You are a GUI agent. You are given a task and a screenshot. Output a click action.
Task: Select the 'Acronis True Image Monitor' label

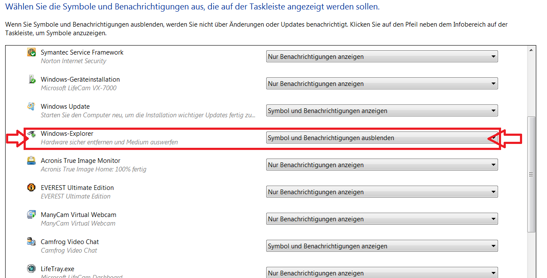pos(80,161)
